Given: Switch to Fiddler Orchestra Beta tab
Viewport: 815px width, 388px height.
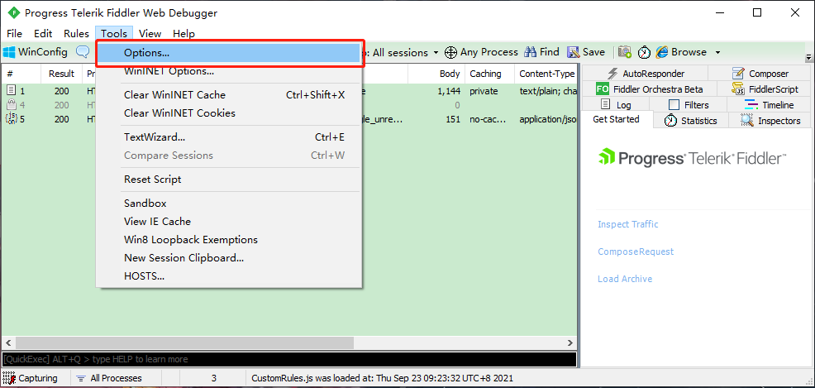Looking at the screenshot, I should [x=649, y=89].
